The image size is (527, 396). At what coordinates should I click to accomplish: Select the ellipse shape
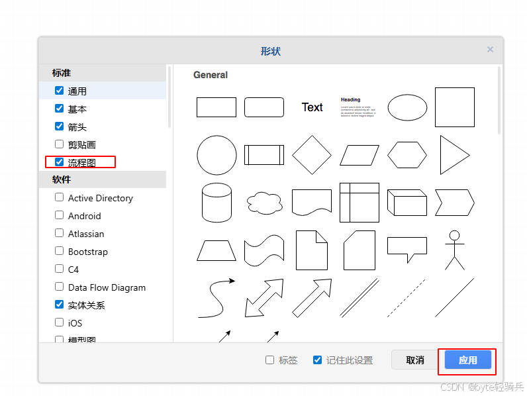[407, 107]
